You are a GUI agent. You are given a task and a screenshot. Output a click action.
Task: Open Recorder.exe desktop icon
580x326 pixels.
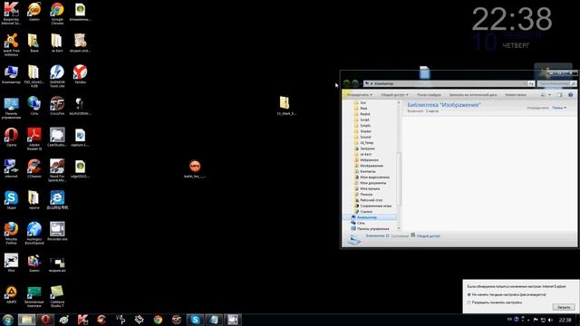(x=57, y=231)
